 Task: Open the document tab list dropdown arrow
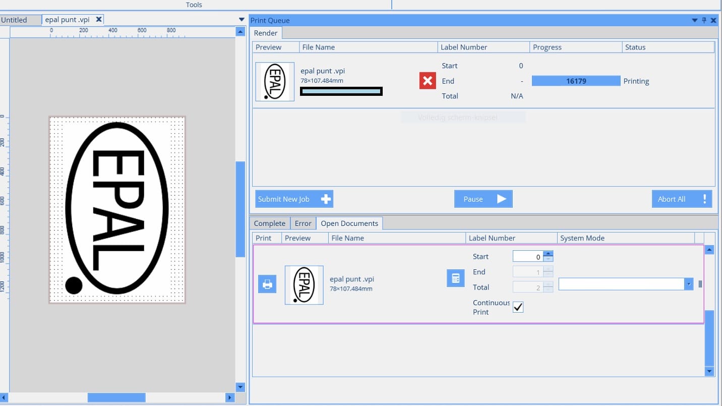pyautogui.click(x=241, y=20)
